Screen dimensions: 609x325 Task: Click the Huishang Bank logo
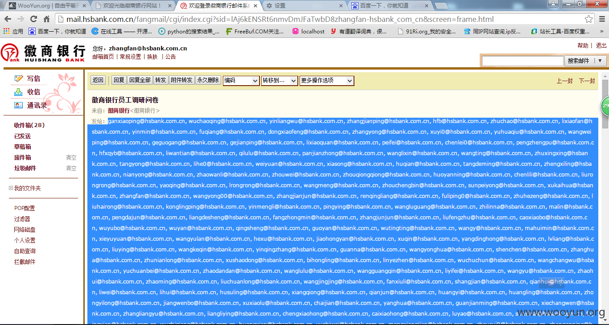pyautogui.click(x=43, y=53)
